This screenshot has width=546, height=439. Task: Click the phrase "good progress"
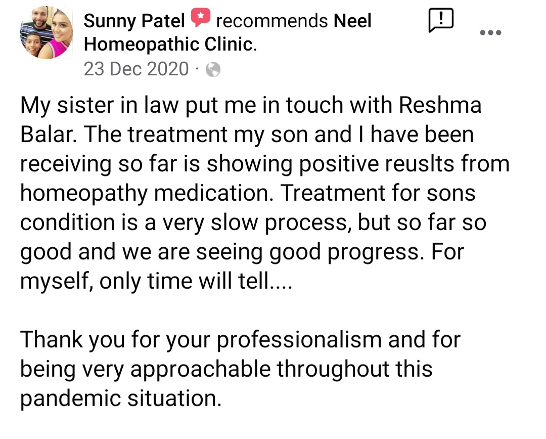tap(345, 252)
